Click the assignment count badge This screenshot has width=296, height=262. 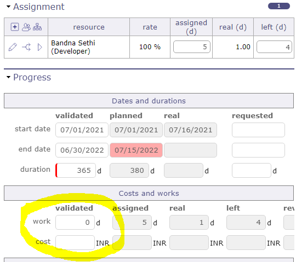coord(279,6)
